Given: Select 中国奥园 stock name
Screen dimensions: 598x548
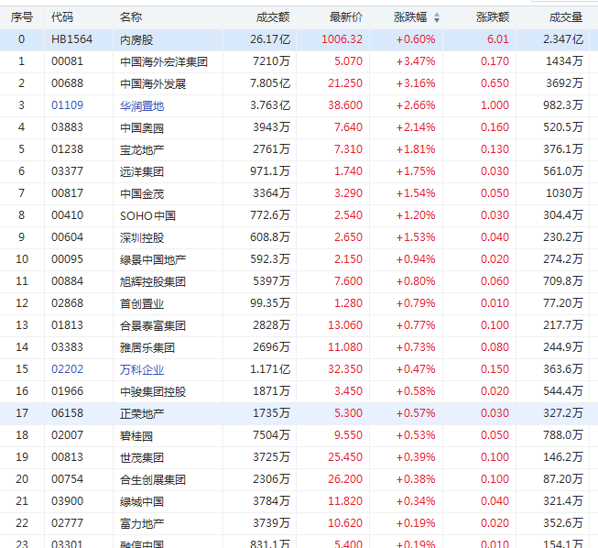Looking at the screenshot, I should coord(142,127).
